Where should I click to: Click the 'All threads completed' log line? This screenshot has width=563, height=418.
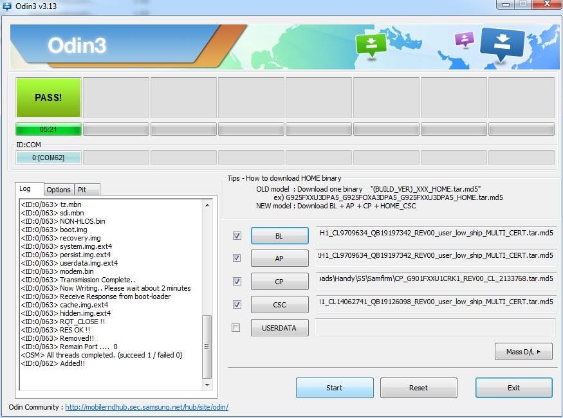coord(102,355)
